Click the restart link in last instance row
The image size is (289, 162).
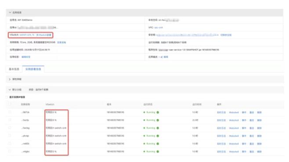252,152
